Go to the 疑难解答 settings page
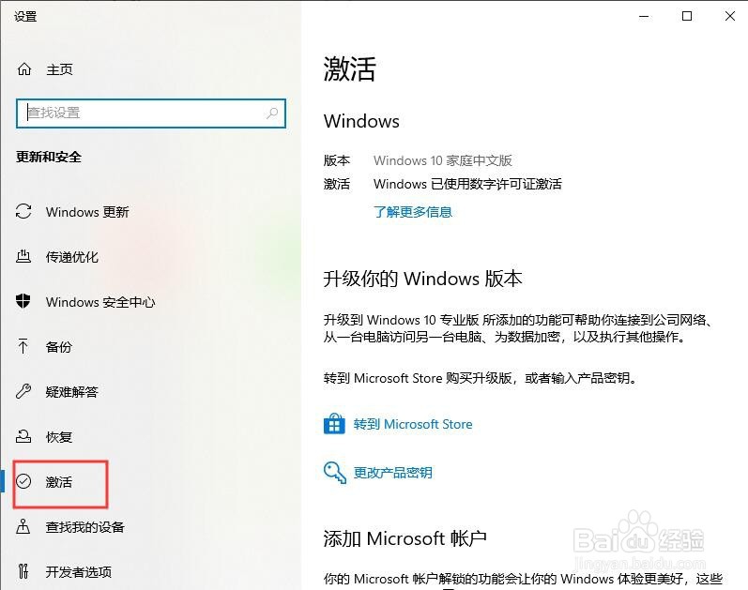This screenshot has height=590, width=748. [71, 391]
